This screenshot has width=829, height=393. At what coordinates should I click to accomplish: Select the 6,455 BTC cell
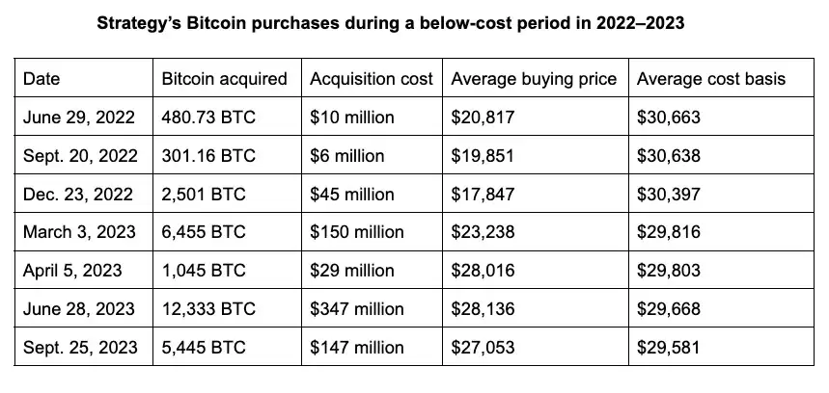pos(204,232)
